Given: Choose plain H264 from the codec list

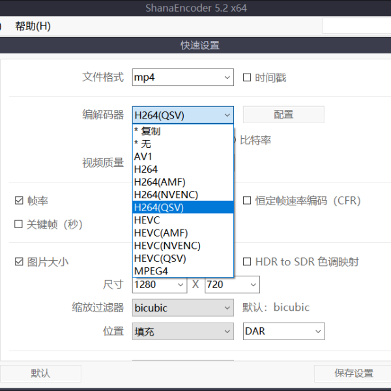Looking at the screenshot, I should pos(182,169).
